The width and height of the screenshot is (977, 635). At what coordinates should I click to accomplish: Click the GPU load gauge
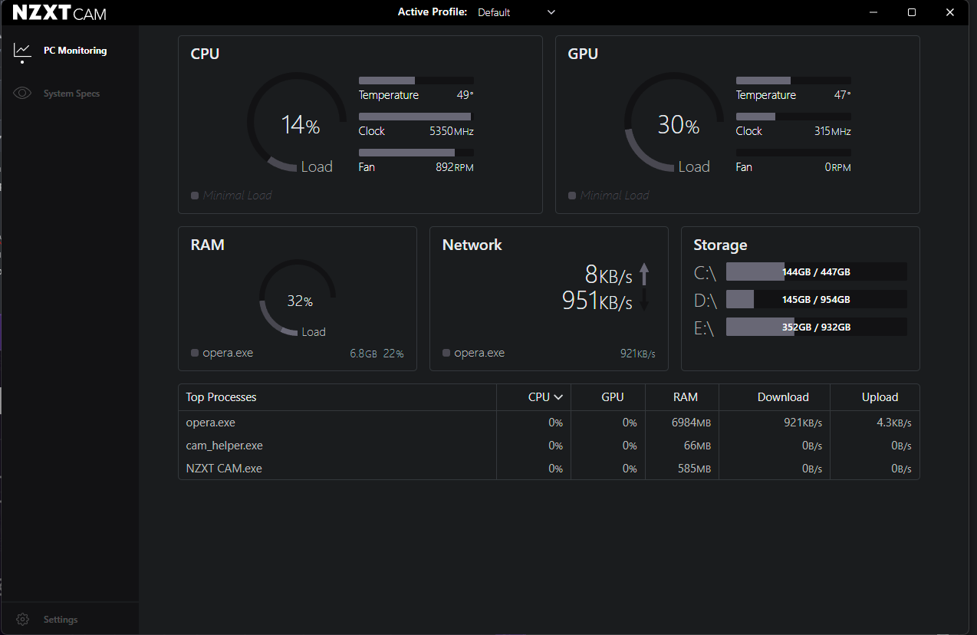(x=674, y=123)
